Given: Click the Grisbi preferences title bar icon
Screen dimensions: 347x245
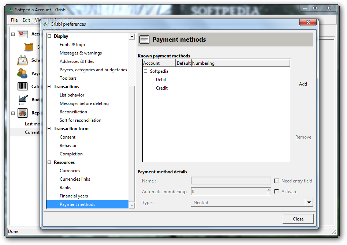Looking at the screenshot, I should click(46, 24).
